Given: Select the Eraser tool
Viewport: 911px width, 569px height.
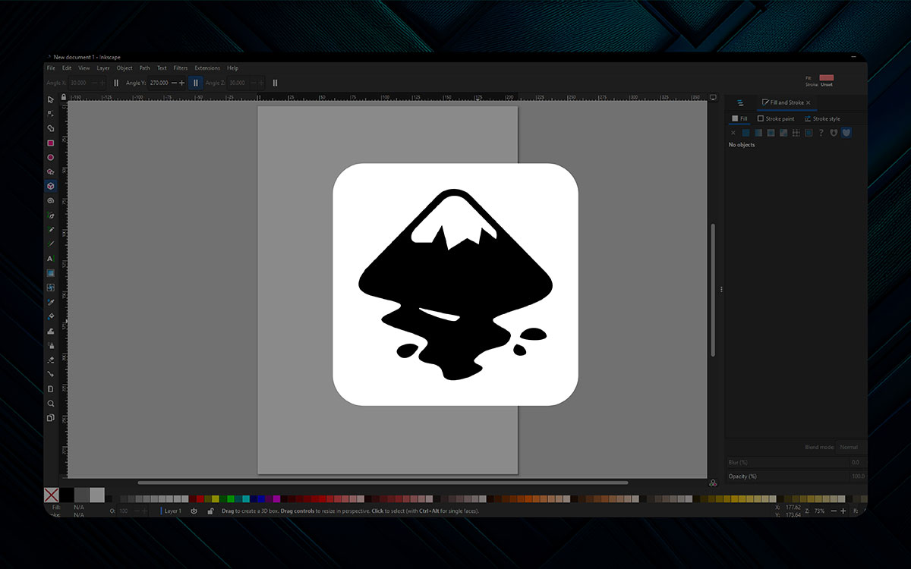Looking at the screenshot, I should click(x=51, y=360).
